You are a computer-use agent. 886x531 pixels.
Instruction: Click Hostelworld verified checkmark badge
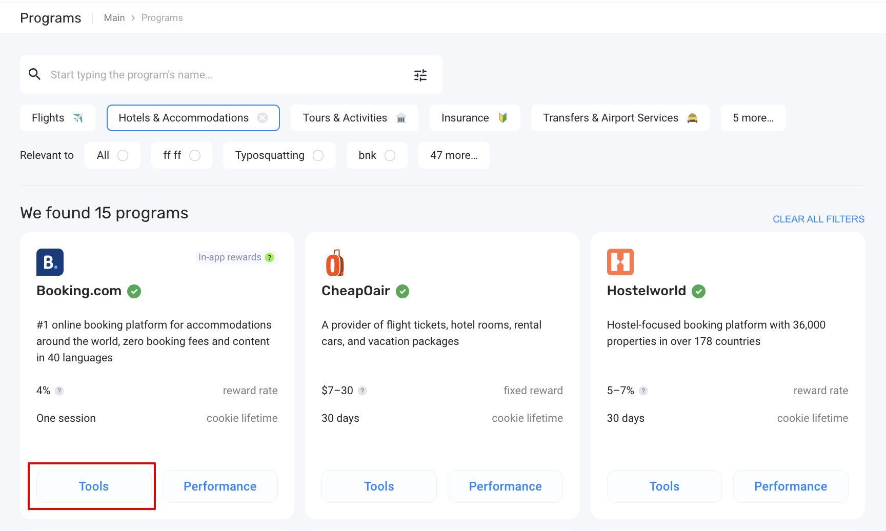[x=699, y=291]
